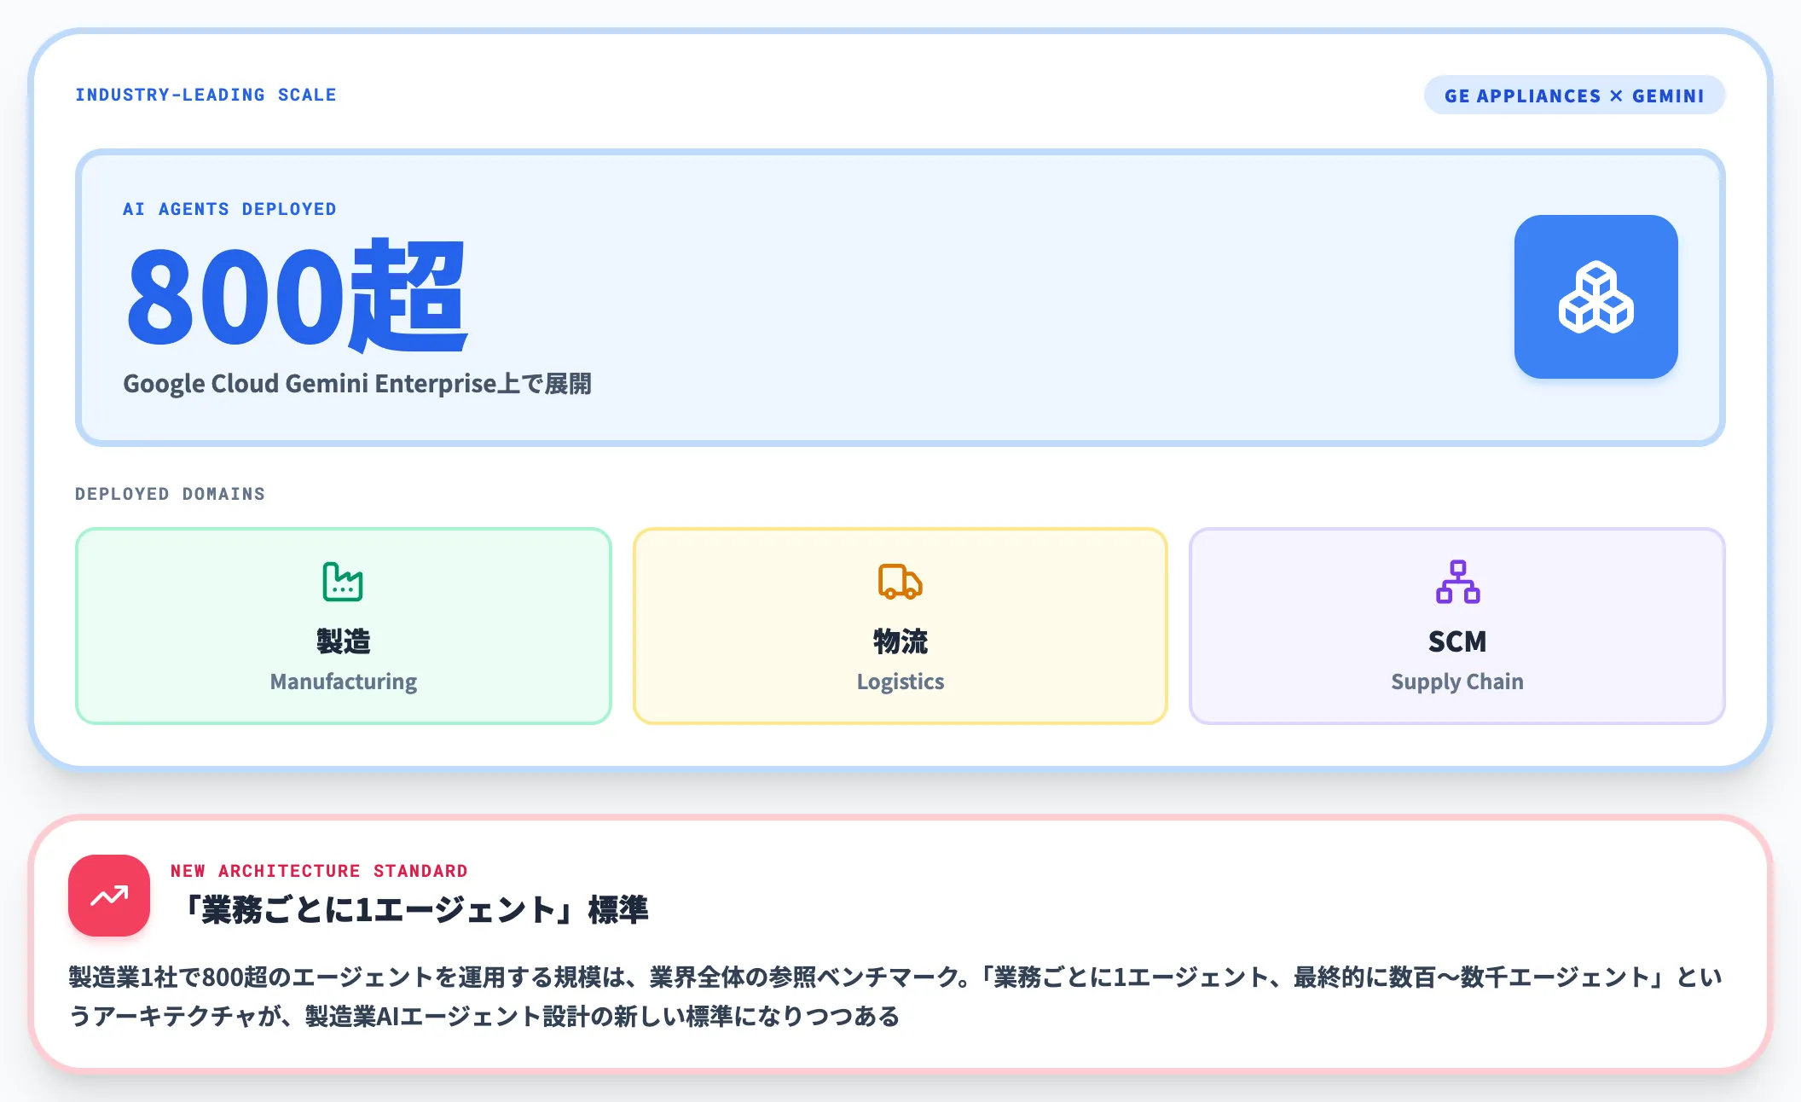The width and height of the screenshot is (1801, 1102).
Task: Click the DEPLOYED DOMAINS heading
Action: click(x=170, y=494)
